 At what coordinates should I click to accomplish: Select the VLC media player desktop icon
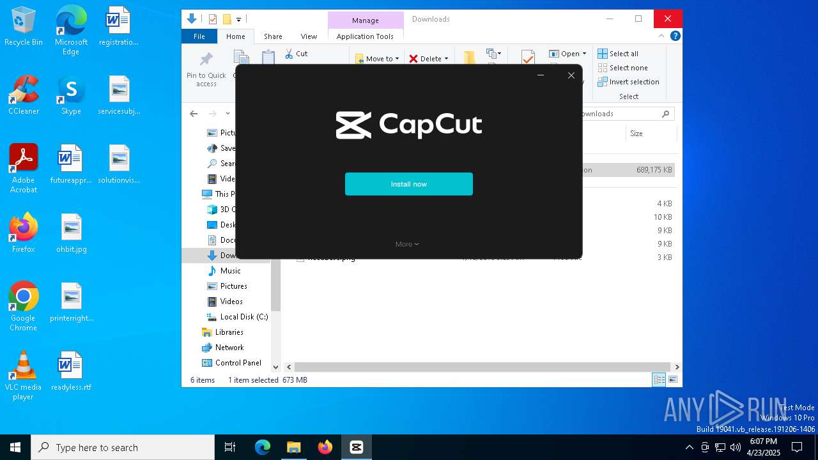tap(24, 376)
